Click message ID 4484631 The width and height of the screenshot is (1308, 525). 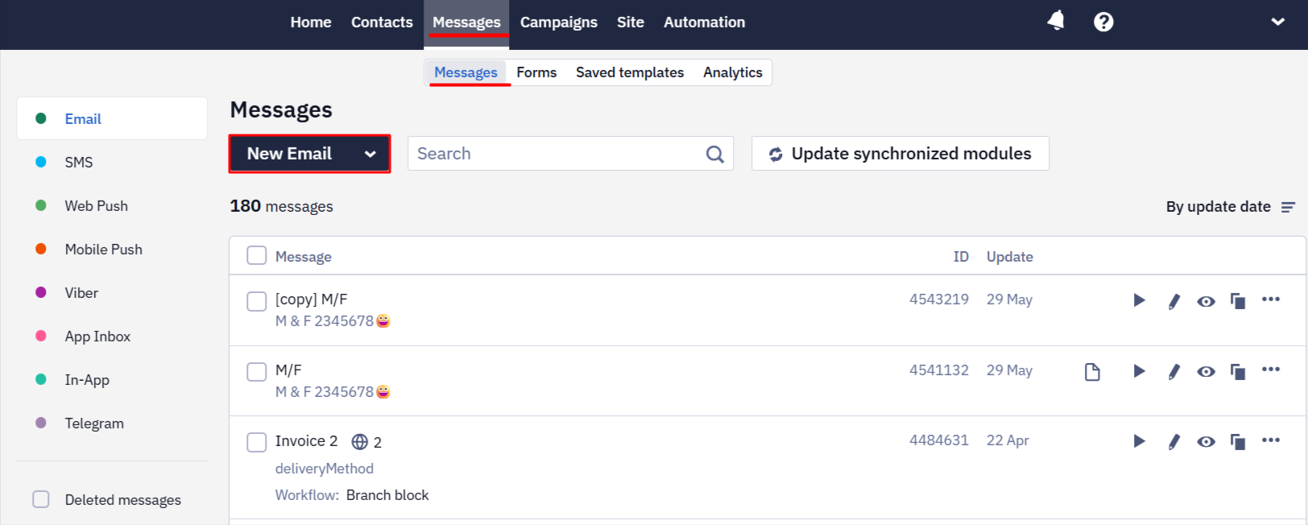pyautogui.click(x=938, y=440)
